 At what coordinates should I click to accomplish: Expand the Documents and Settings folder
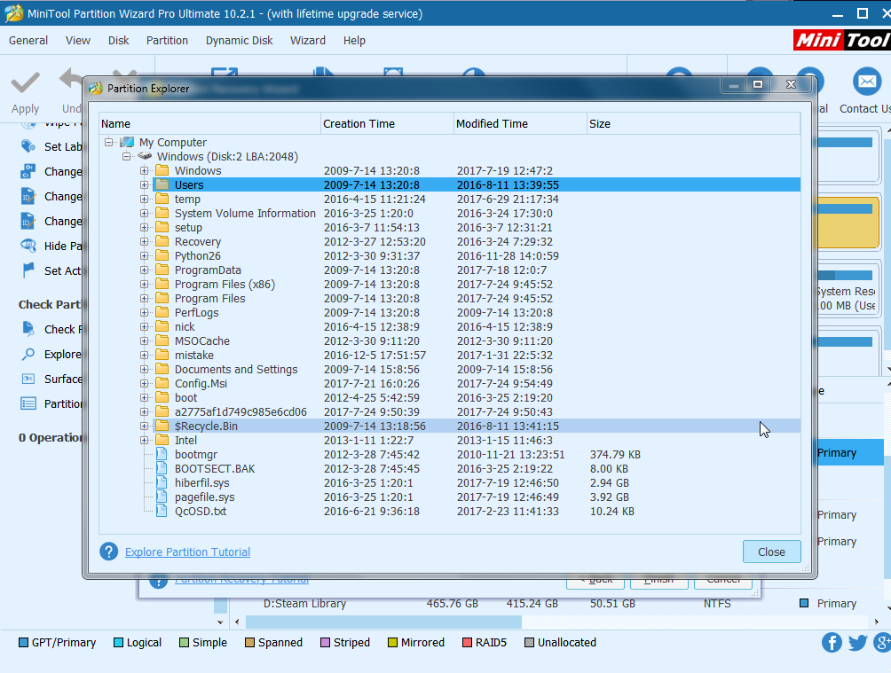pyautogui.click(x=145, y=369)
